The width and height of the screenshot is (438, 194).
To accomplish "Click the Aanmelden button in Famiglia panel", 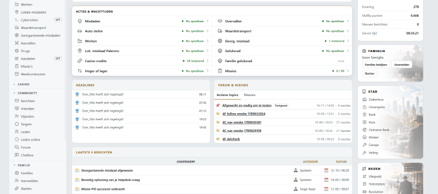I will [x=401, y=65].
